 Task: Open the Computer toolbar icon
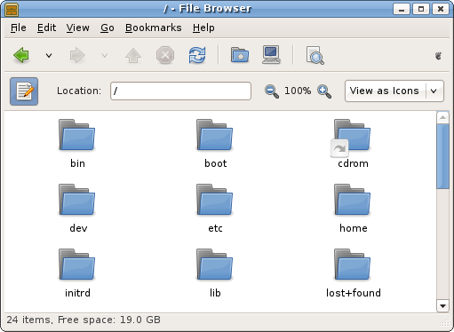coord(271,55)
